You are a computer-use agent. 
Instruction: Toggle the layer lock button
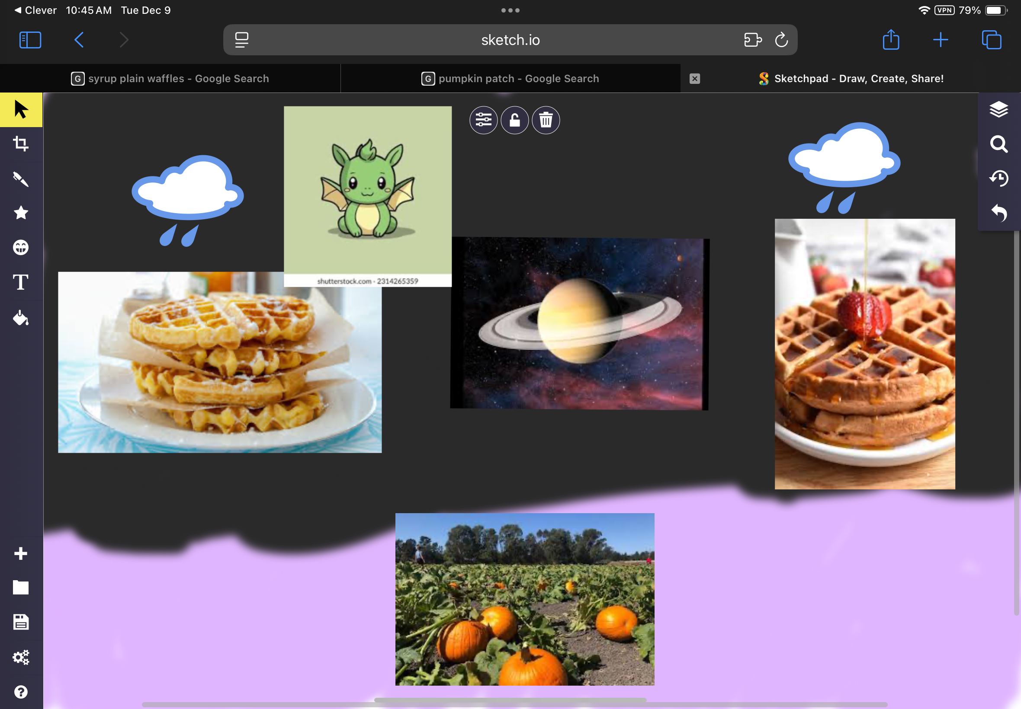click(514, 120)
